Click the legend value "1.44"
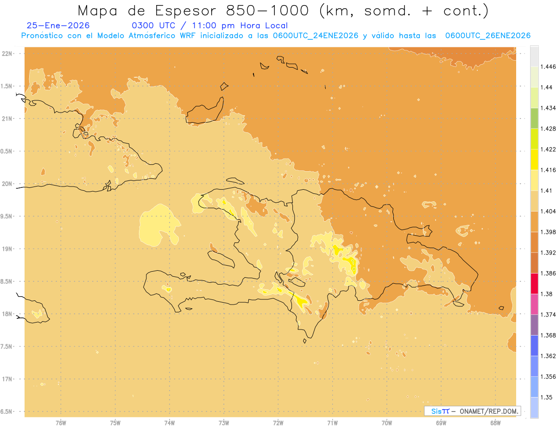 coord(546,87)
